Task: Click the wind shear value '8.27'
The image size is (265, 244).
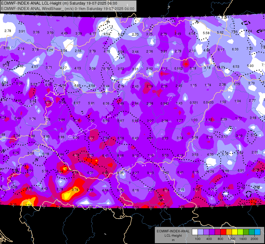Action: 136,173
